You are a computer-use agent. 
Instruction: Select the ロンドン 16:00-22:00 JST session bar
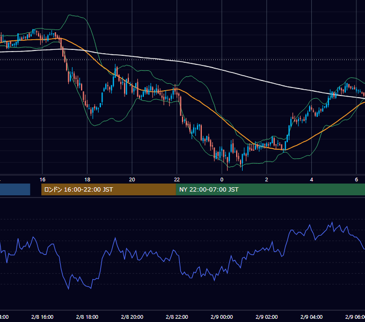(108, 189)
